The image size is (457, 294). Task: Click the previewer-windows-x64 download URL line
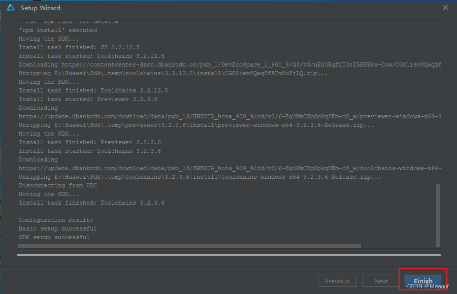(x=230, y=117)
